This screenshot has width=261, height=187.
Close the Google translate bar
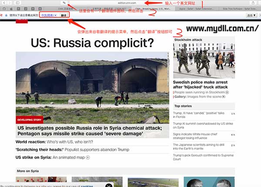coord(260,15)
